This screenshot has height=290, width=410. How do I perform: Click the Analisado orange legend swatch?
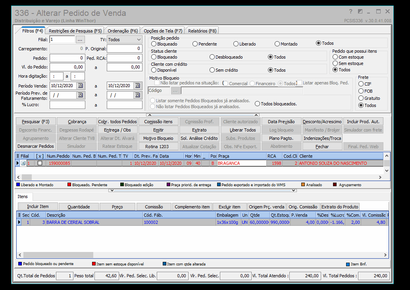click(303, 185)
